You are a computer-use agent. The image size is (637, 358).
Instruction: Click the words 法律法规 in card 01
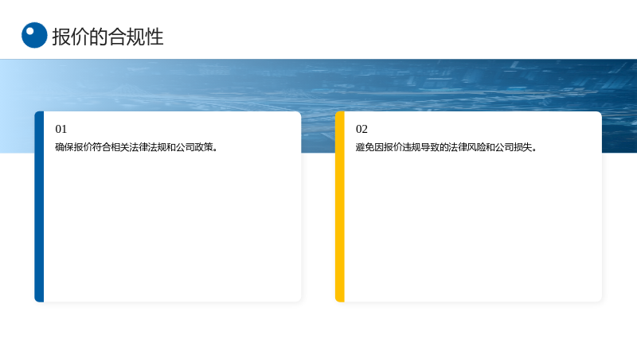[147, 147]
